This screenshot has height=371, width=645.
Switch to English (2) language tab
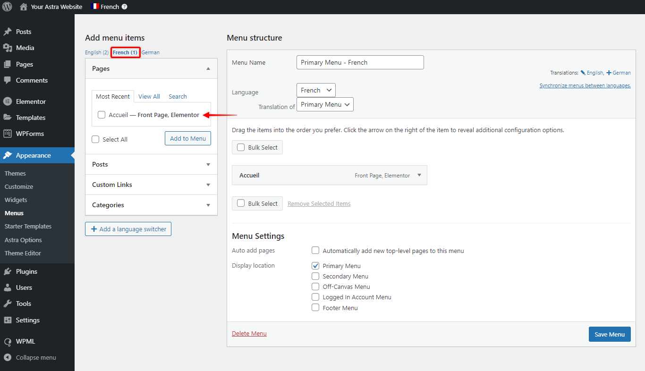[97, 52]
